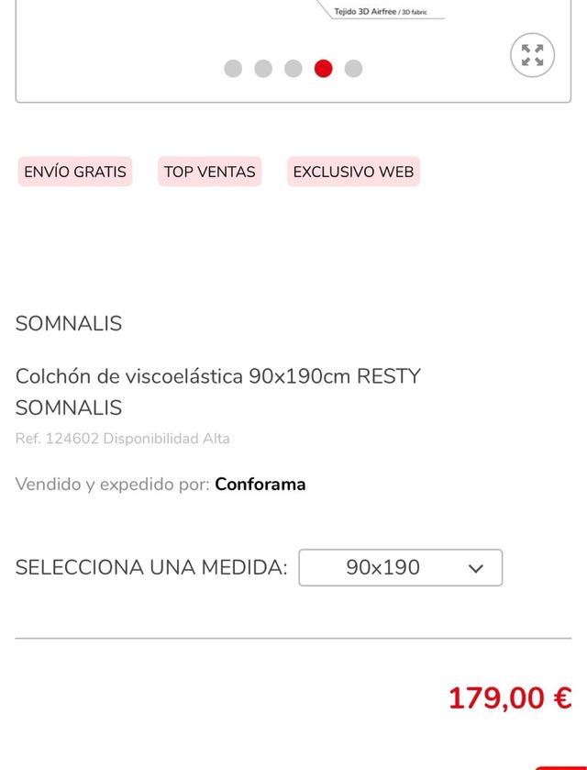Expand the 90x190 size dropdown

[x=400, y=567]
